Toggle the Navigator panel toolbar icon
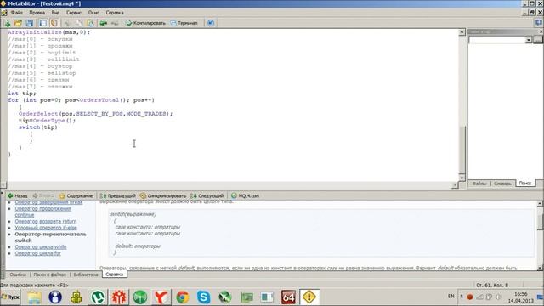Image resolution: width=544 pixels, height=306 pixels. click(42, 23)
